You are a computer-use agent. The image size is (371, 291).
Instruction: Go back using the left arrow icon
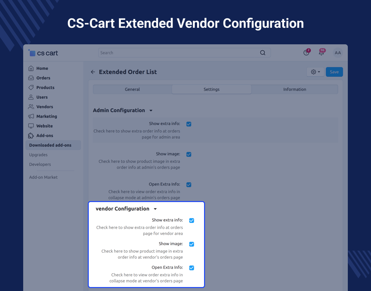(93, 72)
